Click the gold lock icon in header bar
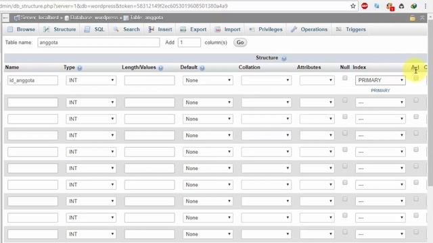Image resolution: width=433 pixels, height=243 pixels. (412, 18)
